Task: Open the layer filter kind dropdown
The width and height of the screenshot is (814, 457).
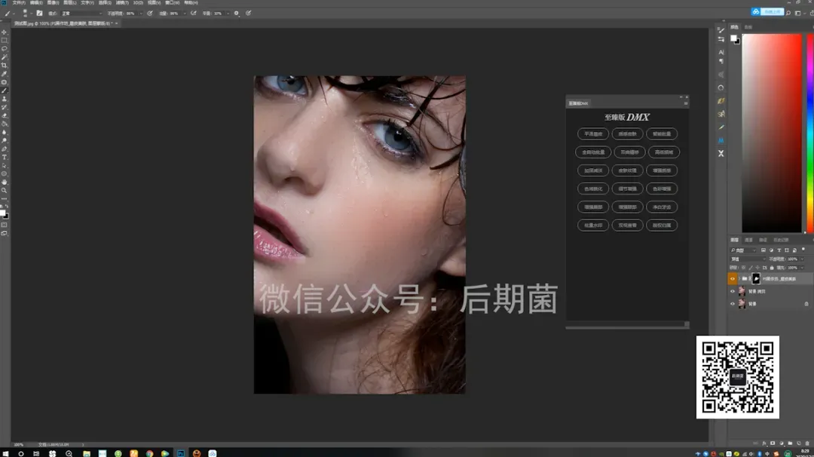Action: click(x=743, y=250)
